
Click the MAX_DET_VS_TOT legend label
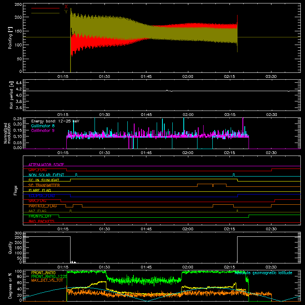click(x=47, y=280)
